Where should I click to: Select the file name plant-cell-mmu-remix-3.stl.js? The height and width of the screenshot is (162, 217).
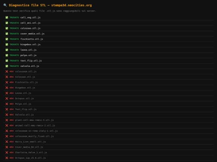point(34,120)
